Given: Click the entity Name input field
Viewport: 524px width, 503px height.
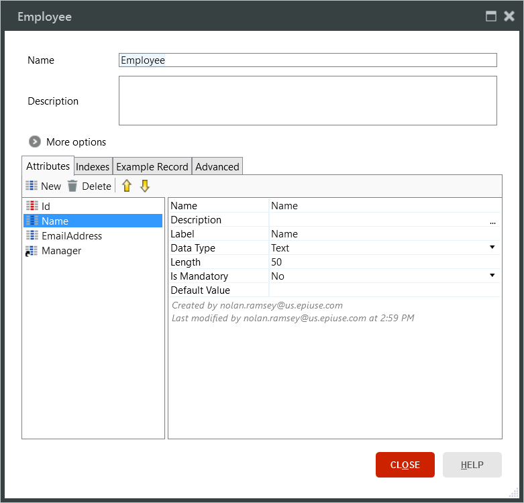Looking at the screenshot, I should (308, 60).
